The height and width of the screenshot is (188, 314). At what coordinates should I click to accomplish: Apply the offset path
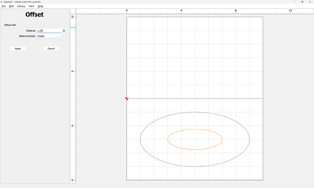point(18,48)
